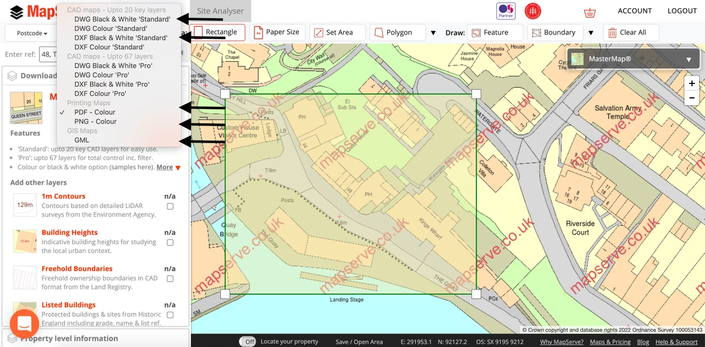705x347 pixels.
Task: Open the shopping basket
Action: pos(589,12)
